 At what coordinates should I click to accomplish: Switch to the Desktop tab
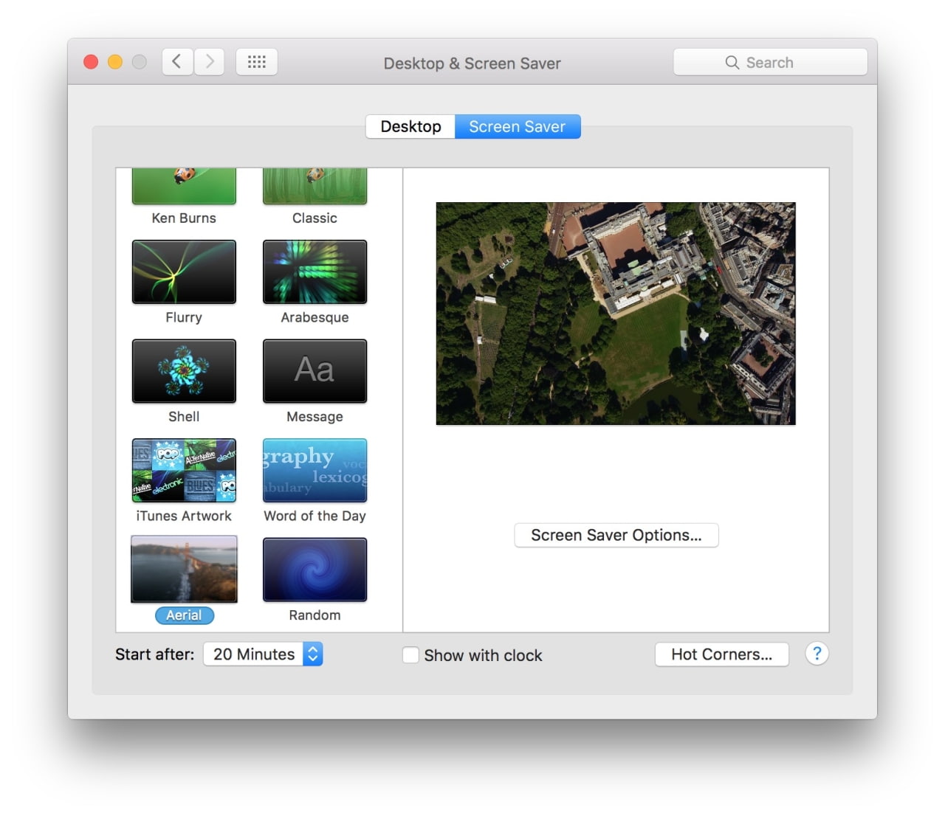click(410, 126)
